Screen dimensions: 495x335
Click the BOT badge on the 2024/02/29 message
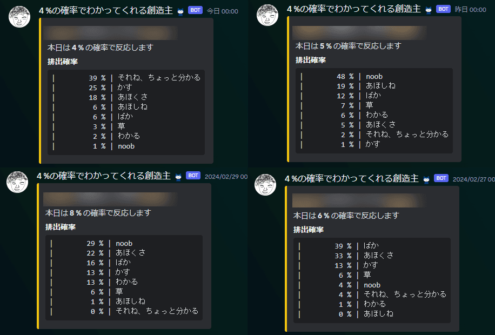[x=193, y=176]
